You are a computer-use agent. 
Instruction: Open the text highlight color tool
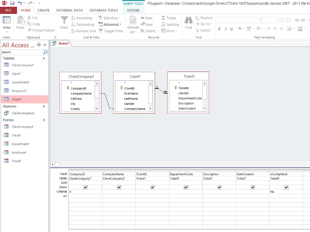(x=250, y=29)
